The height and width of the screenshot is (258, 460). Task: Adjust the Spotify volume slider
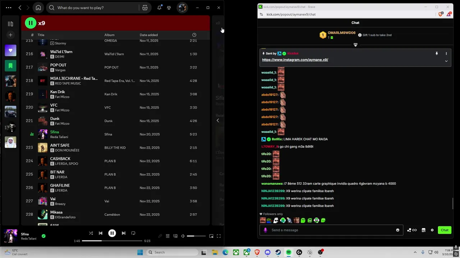[x=196, y=236]
